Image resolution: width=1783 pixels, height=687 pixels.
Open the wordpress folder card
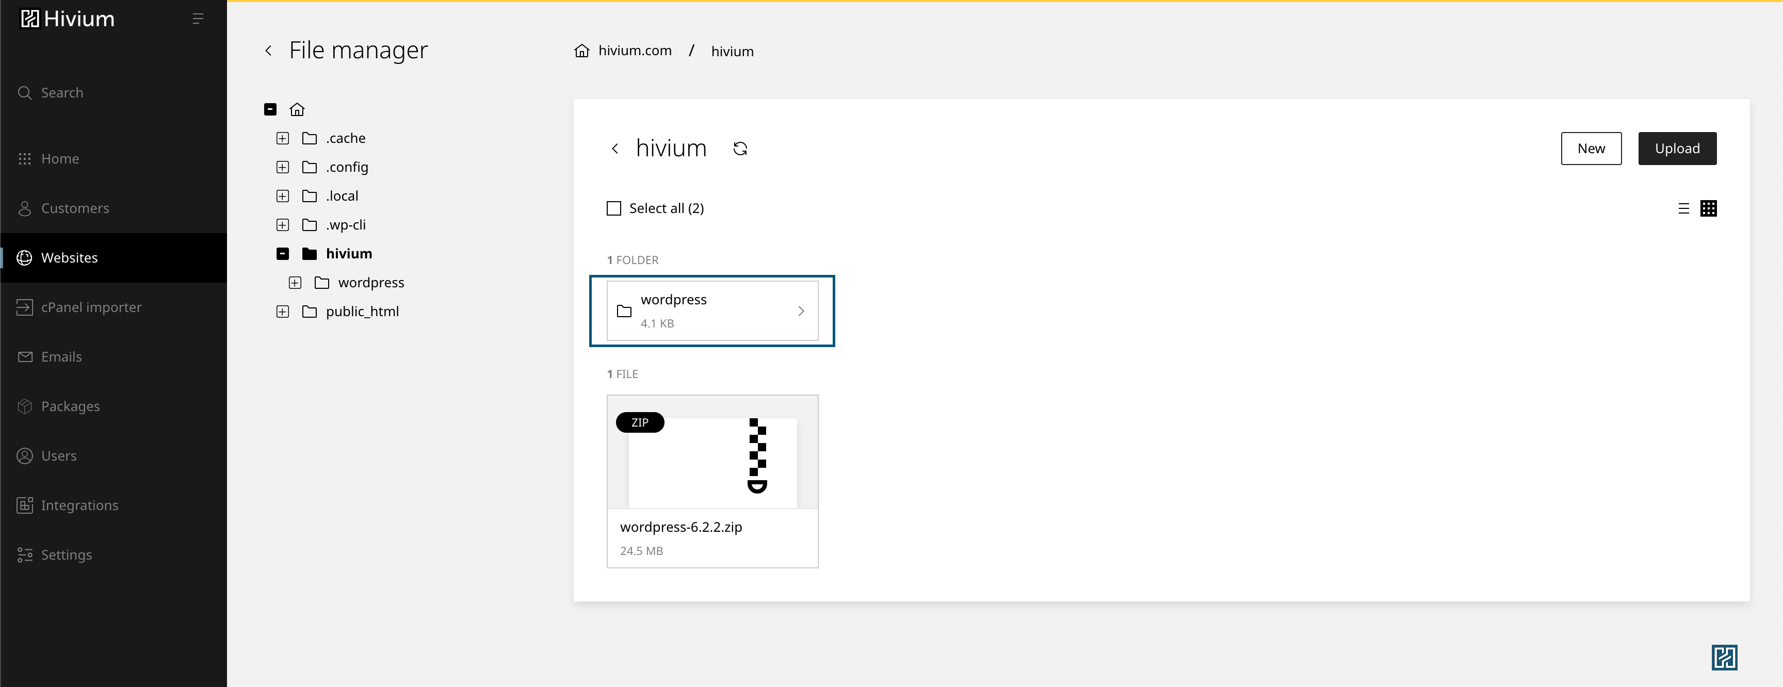pyautogui.click(x=712, y=310)
